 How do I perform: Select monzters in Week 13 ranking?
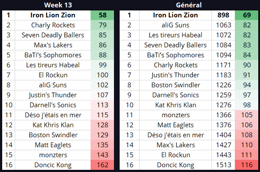(x=53, y=155)
